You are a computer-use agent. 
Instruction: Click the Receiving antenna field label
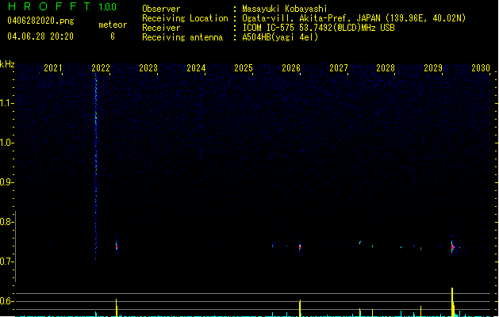click(x=182, y=37)
